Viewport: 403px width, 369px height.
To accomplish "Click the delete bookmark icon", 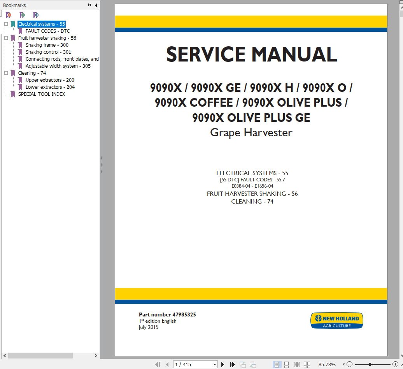I will pyautogui.click(x=9, y=15).
